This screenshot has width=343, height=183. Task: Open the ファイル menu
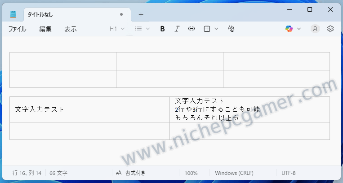(x=17, y=29)
